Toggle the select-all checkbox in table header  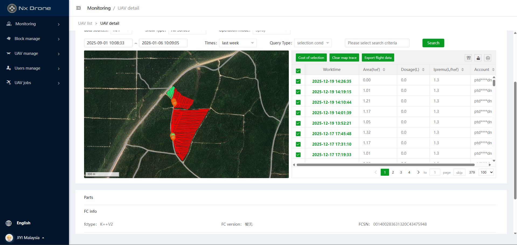(298, 71)
